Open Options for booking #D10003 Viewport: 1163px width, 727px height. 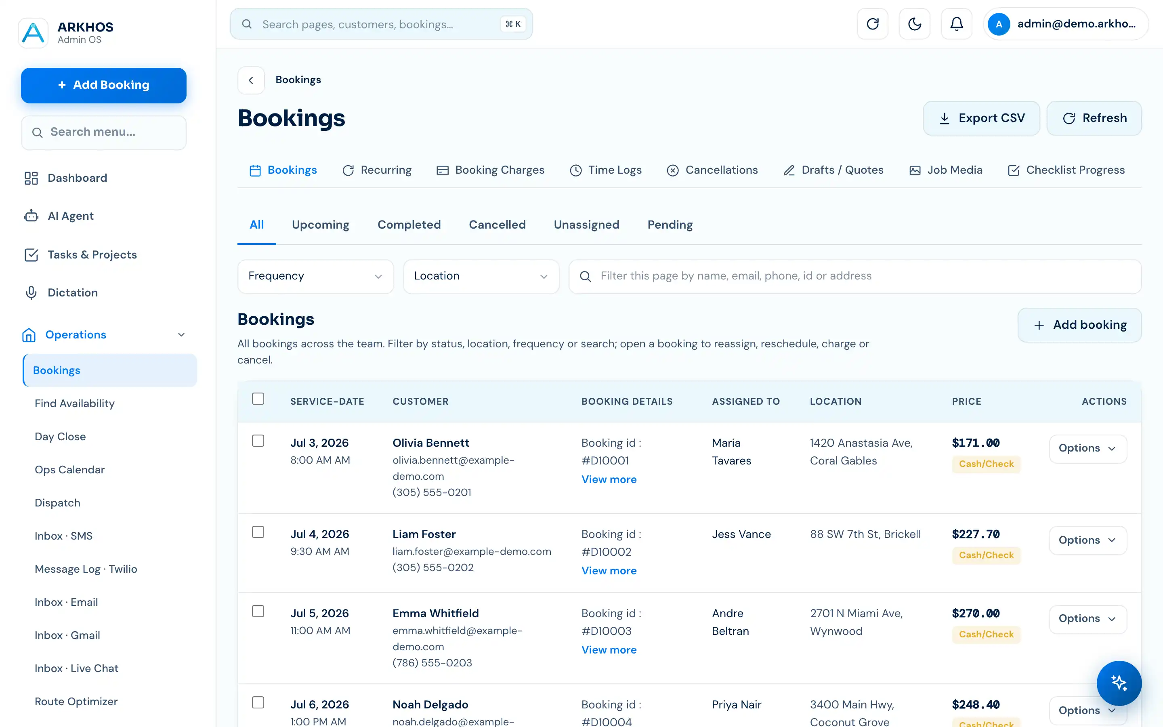(x=1087, y=619)
